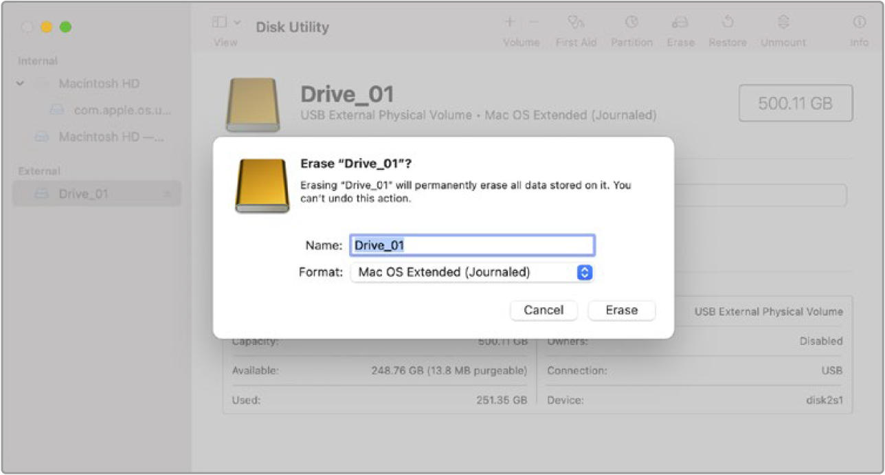
Task: Select the 'Internal' sidebar section header
Action: click(x=38, y=61)
